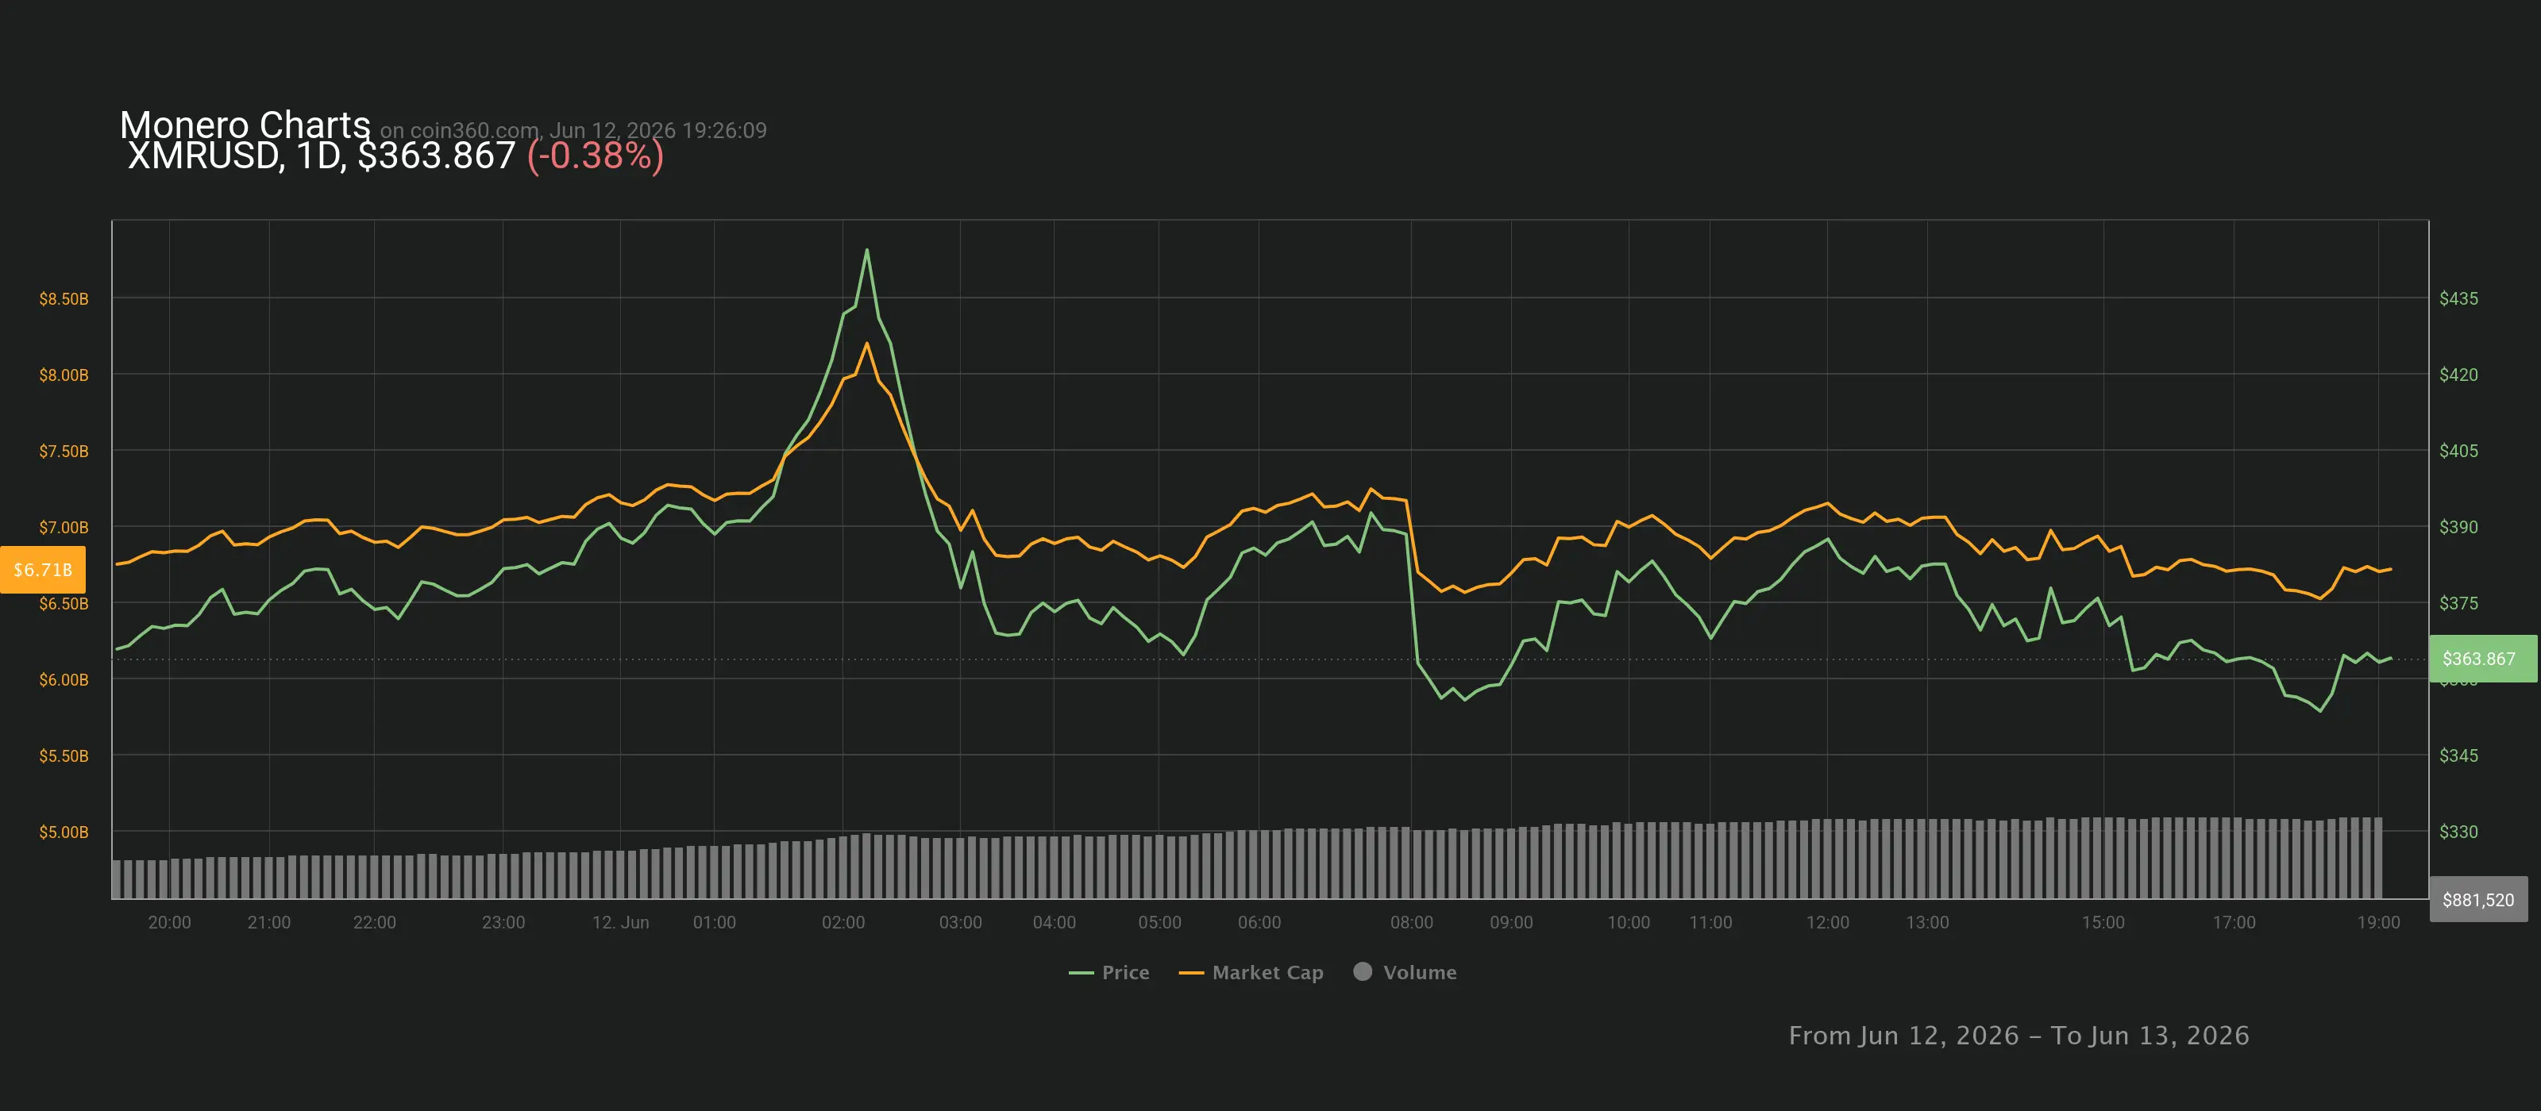This screenshot has height=1111, width=2541.
Task: Click the $390 right axis label
Action: coord(2458,528)
